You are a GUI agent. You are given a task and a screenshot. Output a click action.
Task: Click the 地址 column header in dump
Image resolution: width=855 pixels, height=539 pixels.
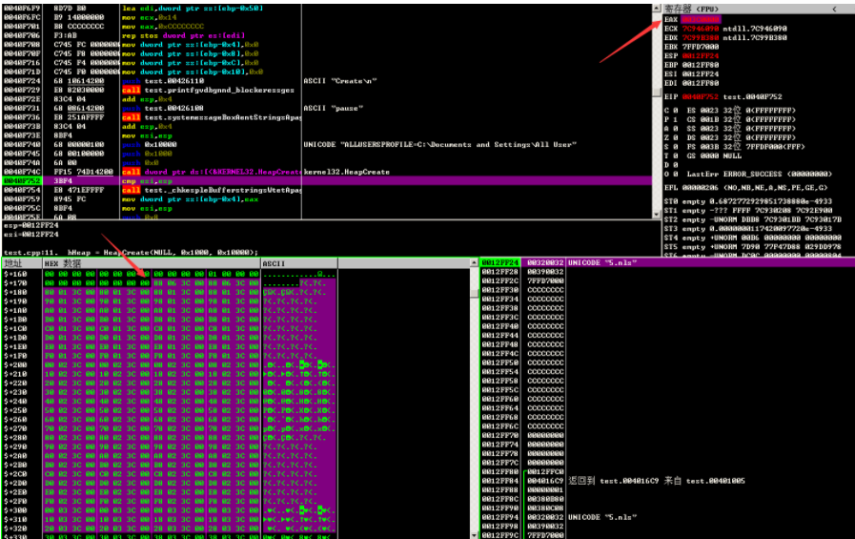(22, 263)
